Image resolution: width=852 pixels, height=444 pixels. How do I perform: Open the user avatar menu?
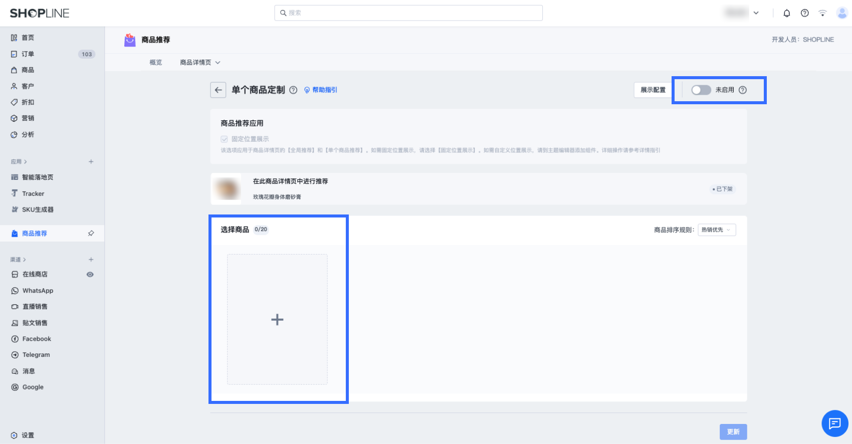842,13
